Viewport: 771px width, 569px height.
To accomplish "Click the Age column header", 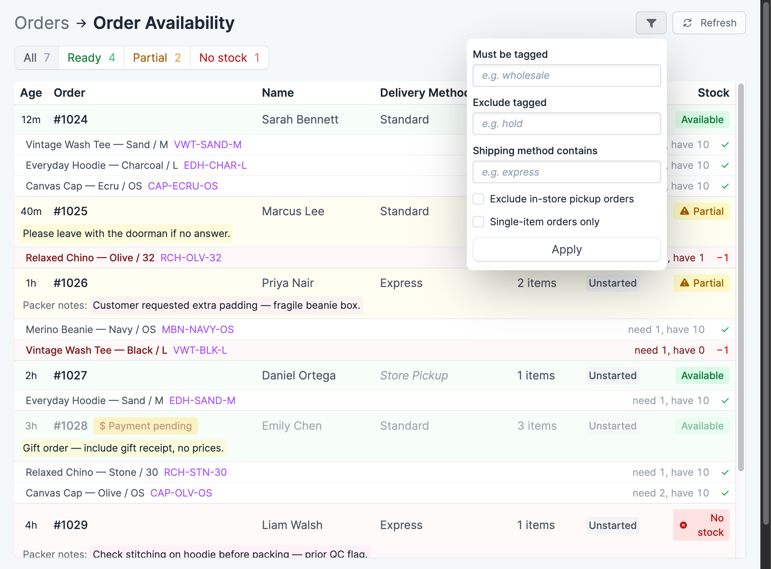I will point(31,93).
